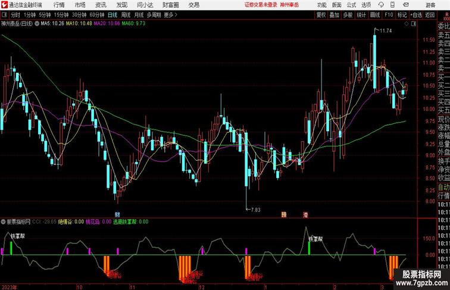Click the 叠加 overlay button
Viewport: 450px width, 290px height.
(335, 15)
